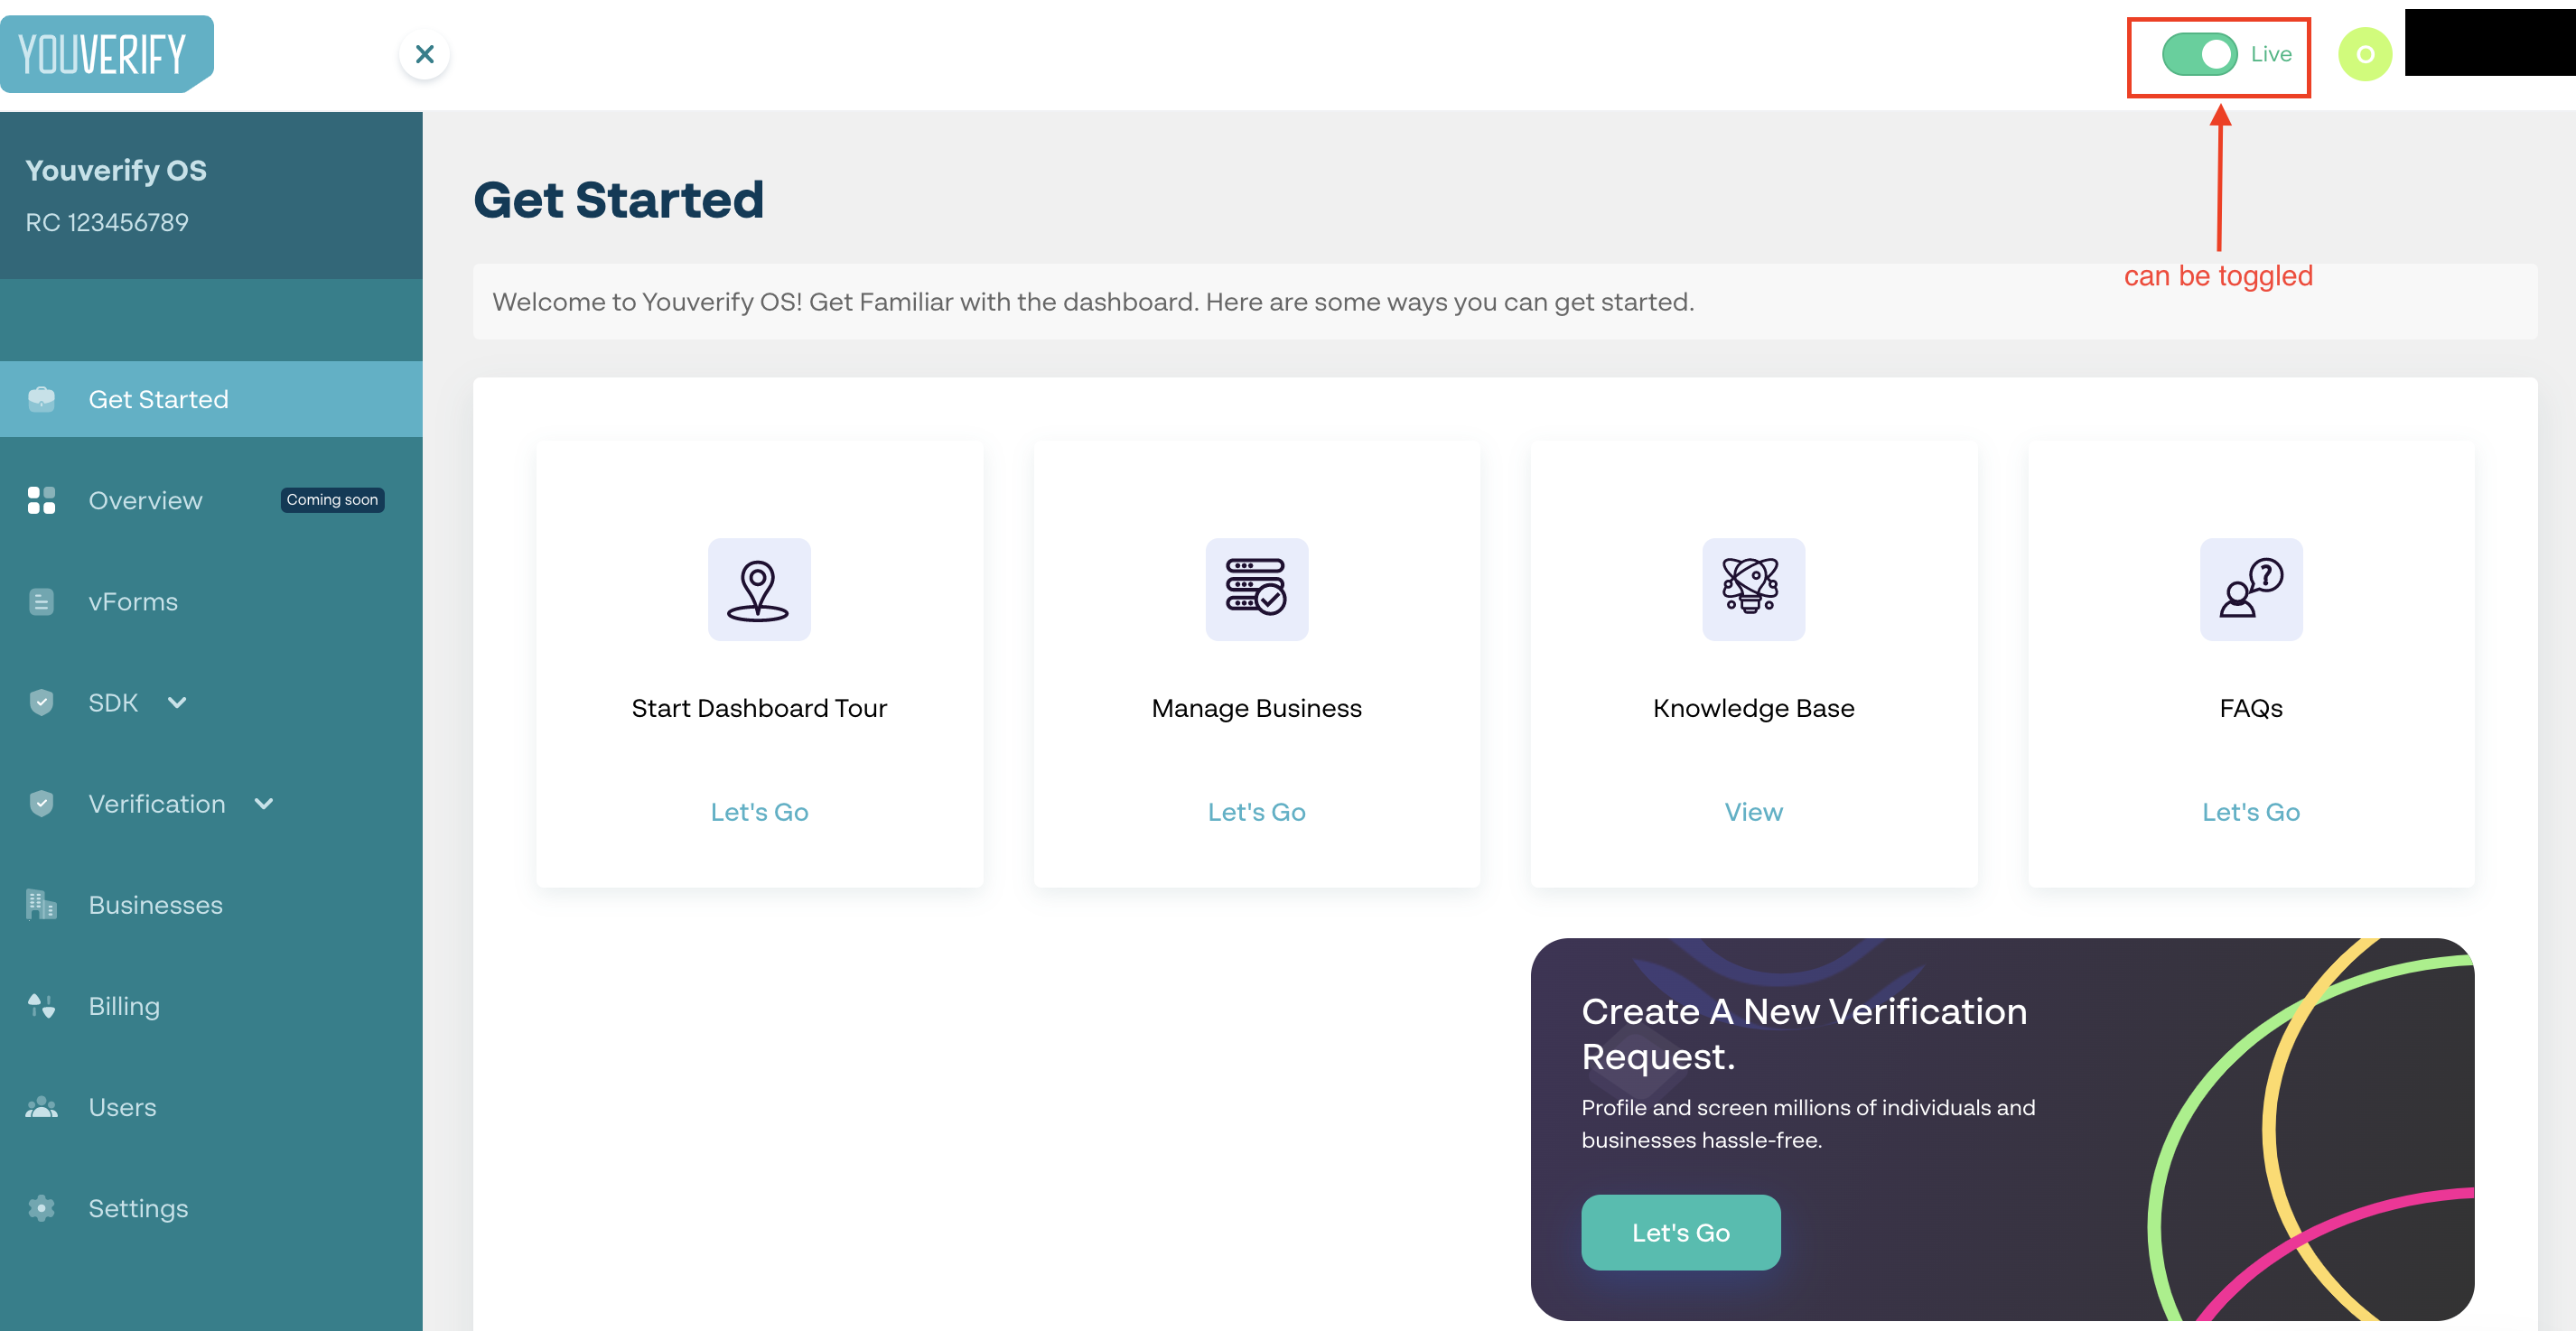Open vForms from the sidebar
The width and height of the screenshot is (2576, 1331).
coord(133,601)
